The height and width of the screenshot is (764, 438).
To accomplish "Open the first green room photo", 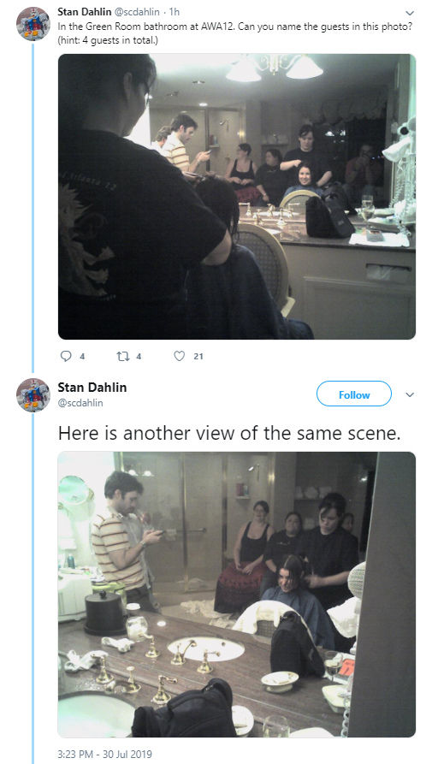I will (237, 197).
